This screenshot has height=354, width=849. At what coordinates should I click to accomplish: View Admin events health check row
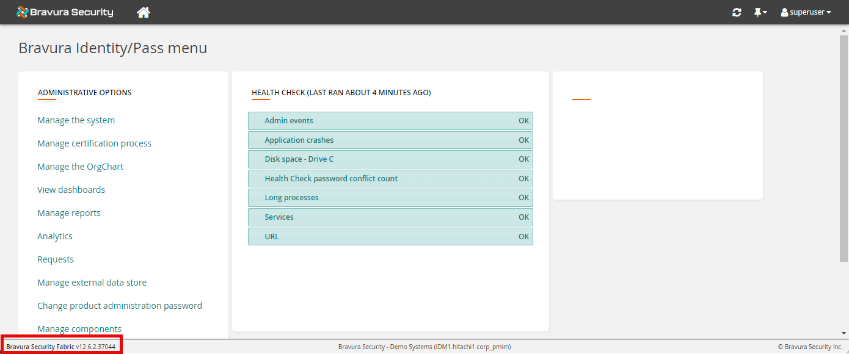click(390, 121)
